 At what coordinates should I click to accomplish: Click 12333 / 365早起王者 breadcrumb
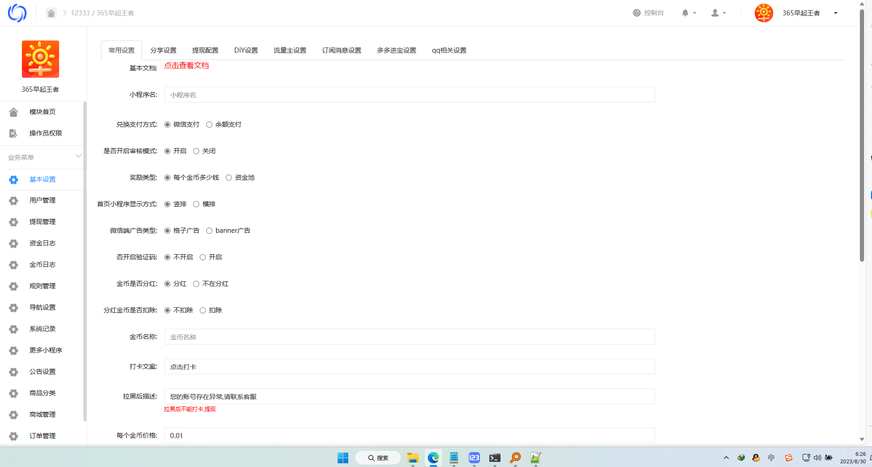[x=102, y=13]
